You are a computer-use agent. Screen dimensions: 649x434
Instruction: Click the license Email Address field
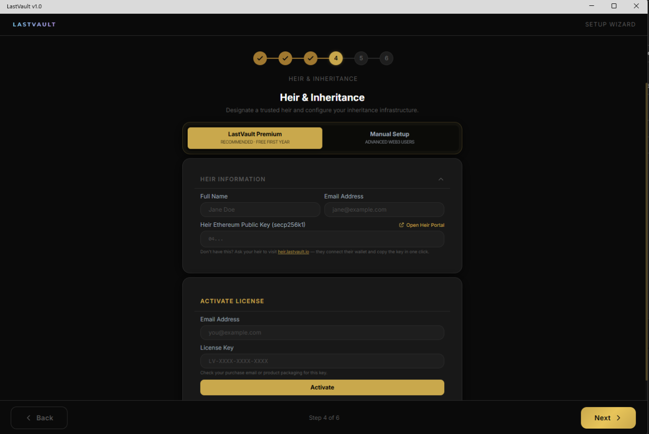tap(322, 333)
